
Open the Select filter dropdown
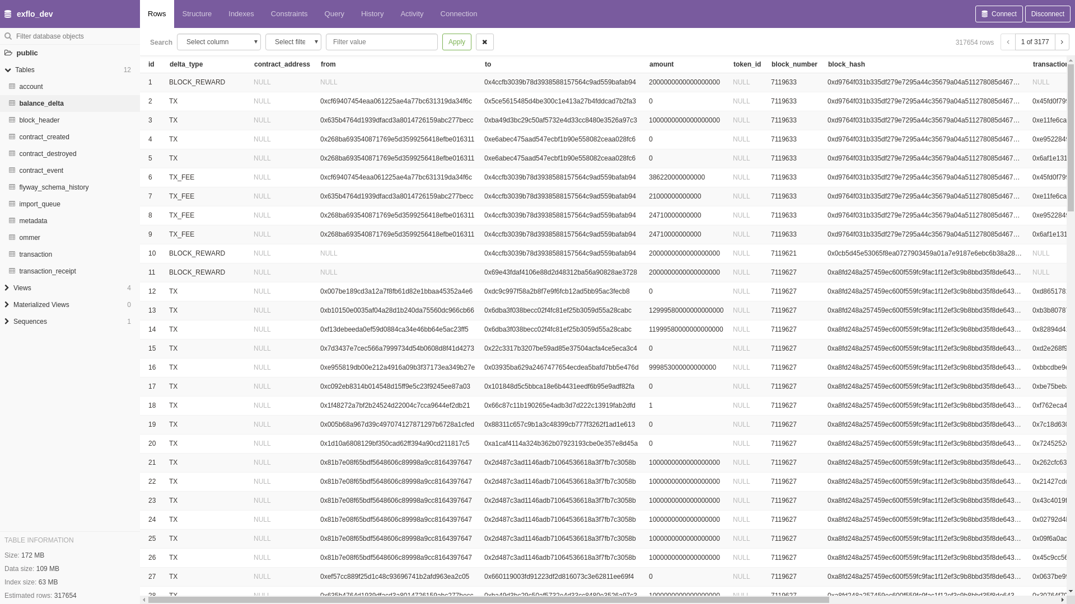pos(293,42)
